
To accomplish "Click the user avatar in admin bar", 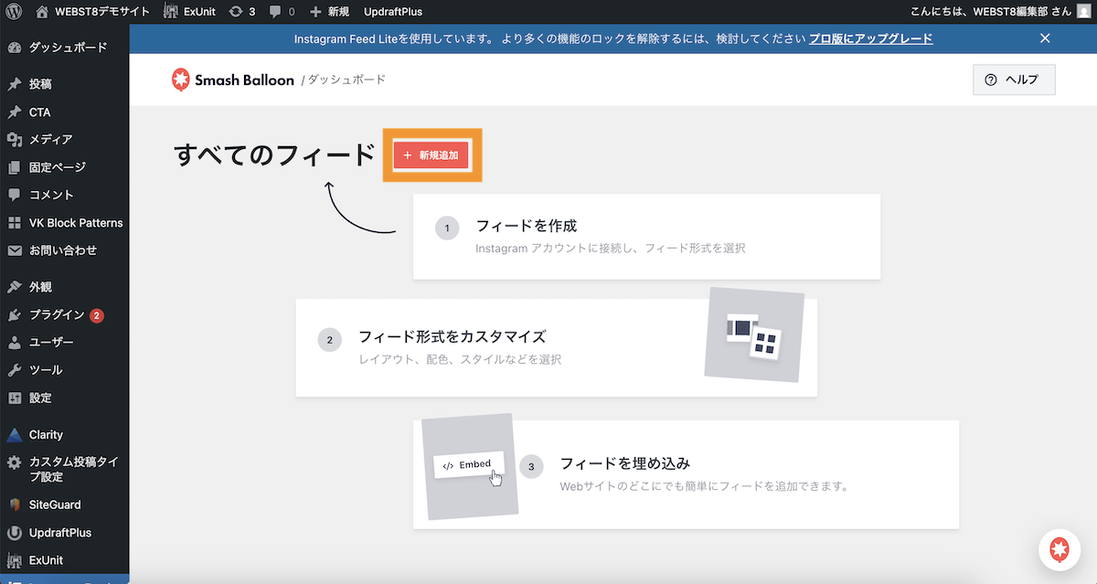I will coord(1083,12).
